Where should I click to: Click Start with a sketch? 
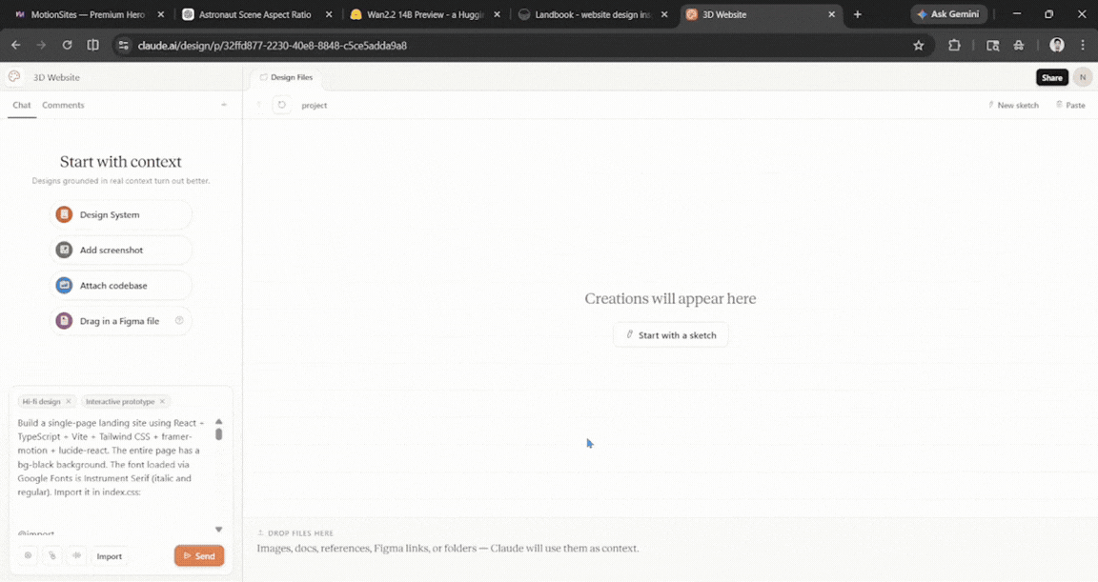coord(670,334)
